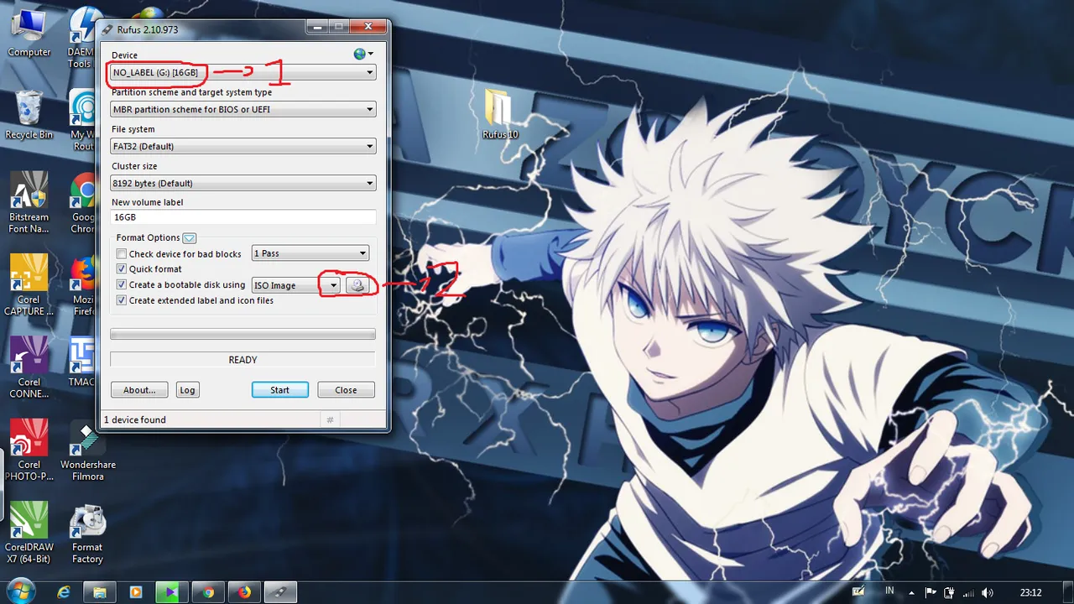
Task: Click the IN language indicator
Action: 889,591
